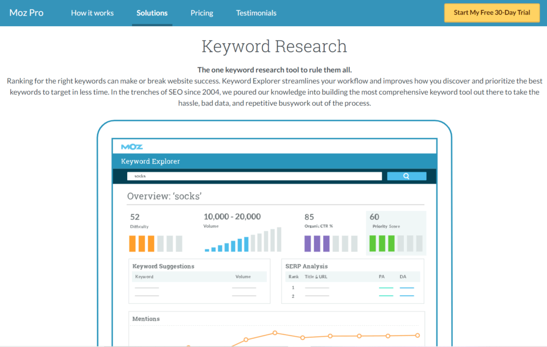
Task: Click the purple Organic CTR bar gauge
Action: click(331, 243)
